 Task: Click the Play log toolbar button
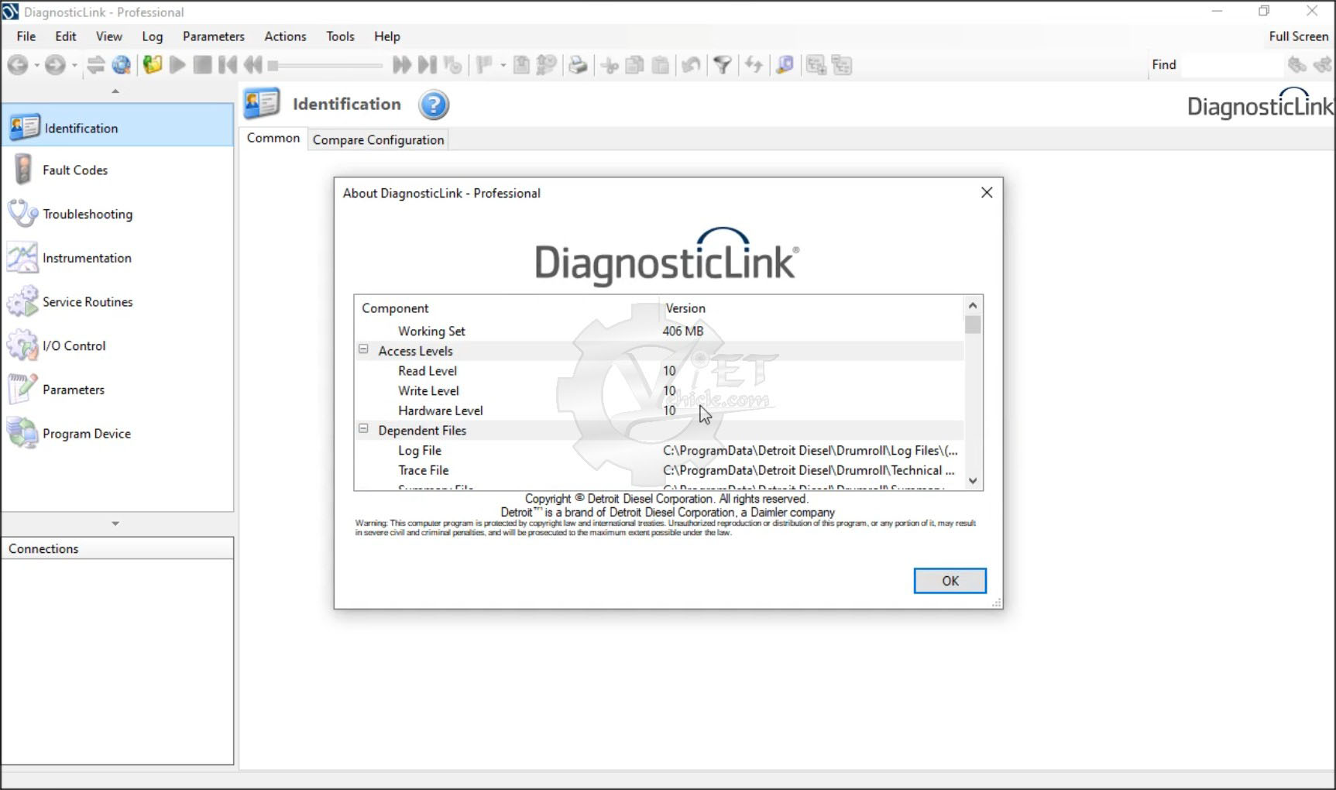point(177,65)
